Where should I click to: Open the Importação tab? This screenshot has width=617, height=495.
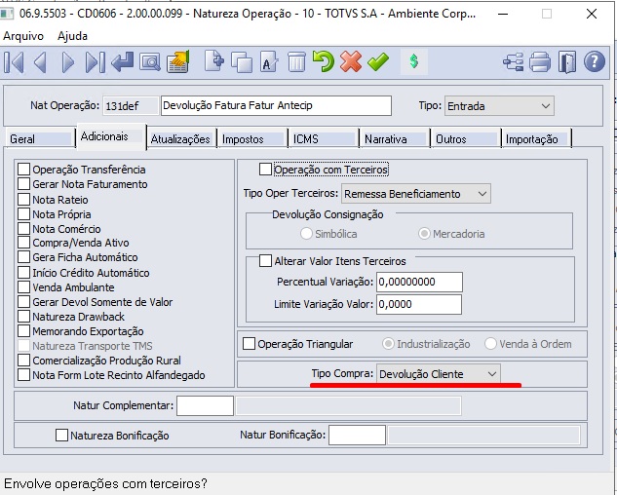[x=537, y=139]
